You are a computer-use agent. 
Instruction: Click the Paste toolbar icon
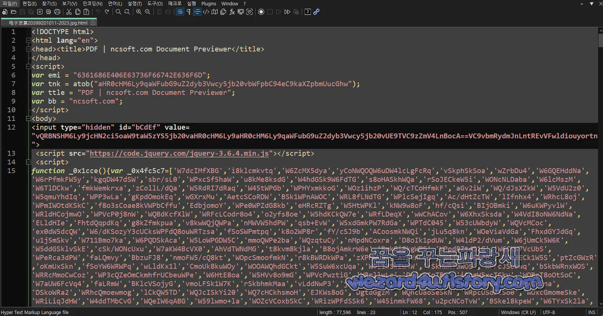pos(87,12)
